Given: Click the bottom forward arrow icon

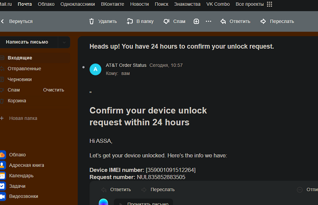Looking at the screenshot, I should 144,190.
